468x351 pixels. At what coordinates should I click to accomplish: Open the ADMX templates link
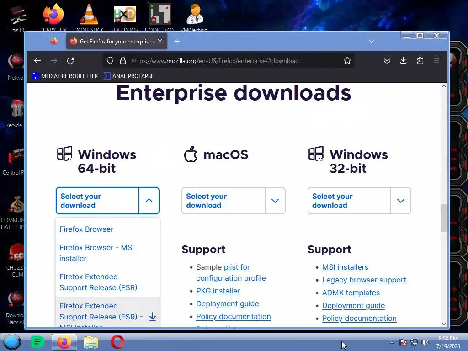(351, 293)
